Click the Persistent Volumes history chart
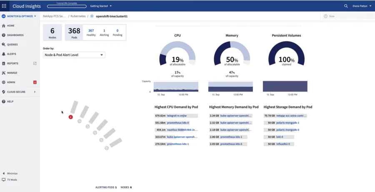Image resolution: width=375 pixels, height=192 pixels. (x=285, y=86)
